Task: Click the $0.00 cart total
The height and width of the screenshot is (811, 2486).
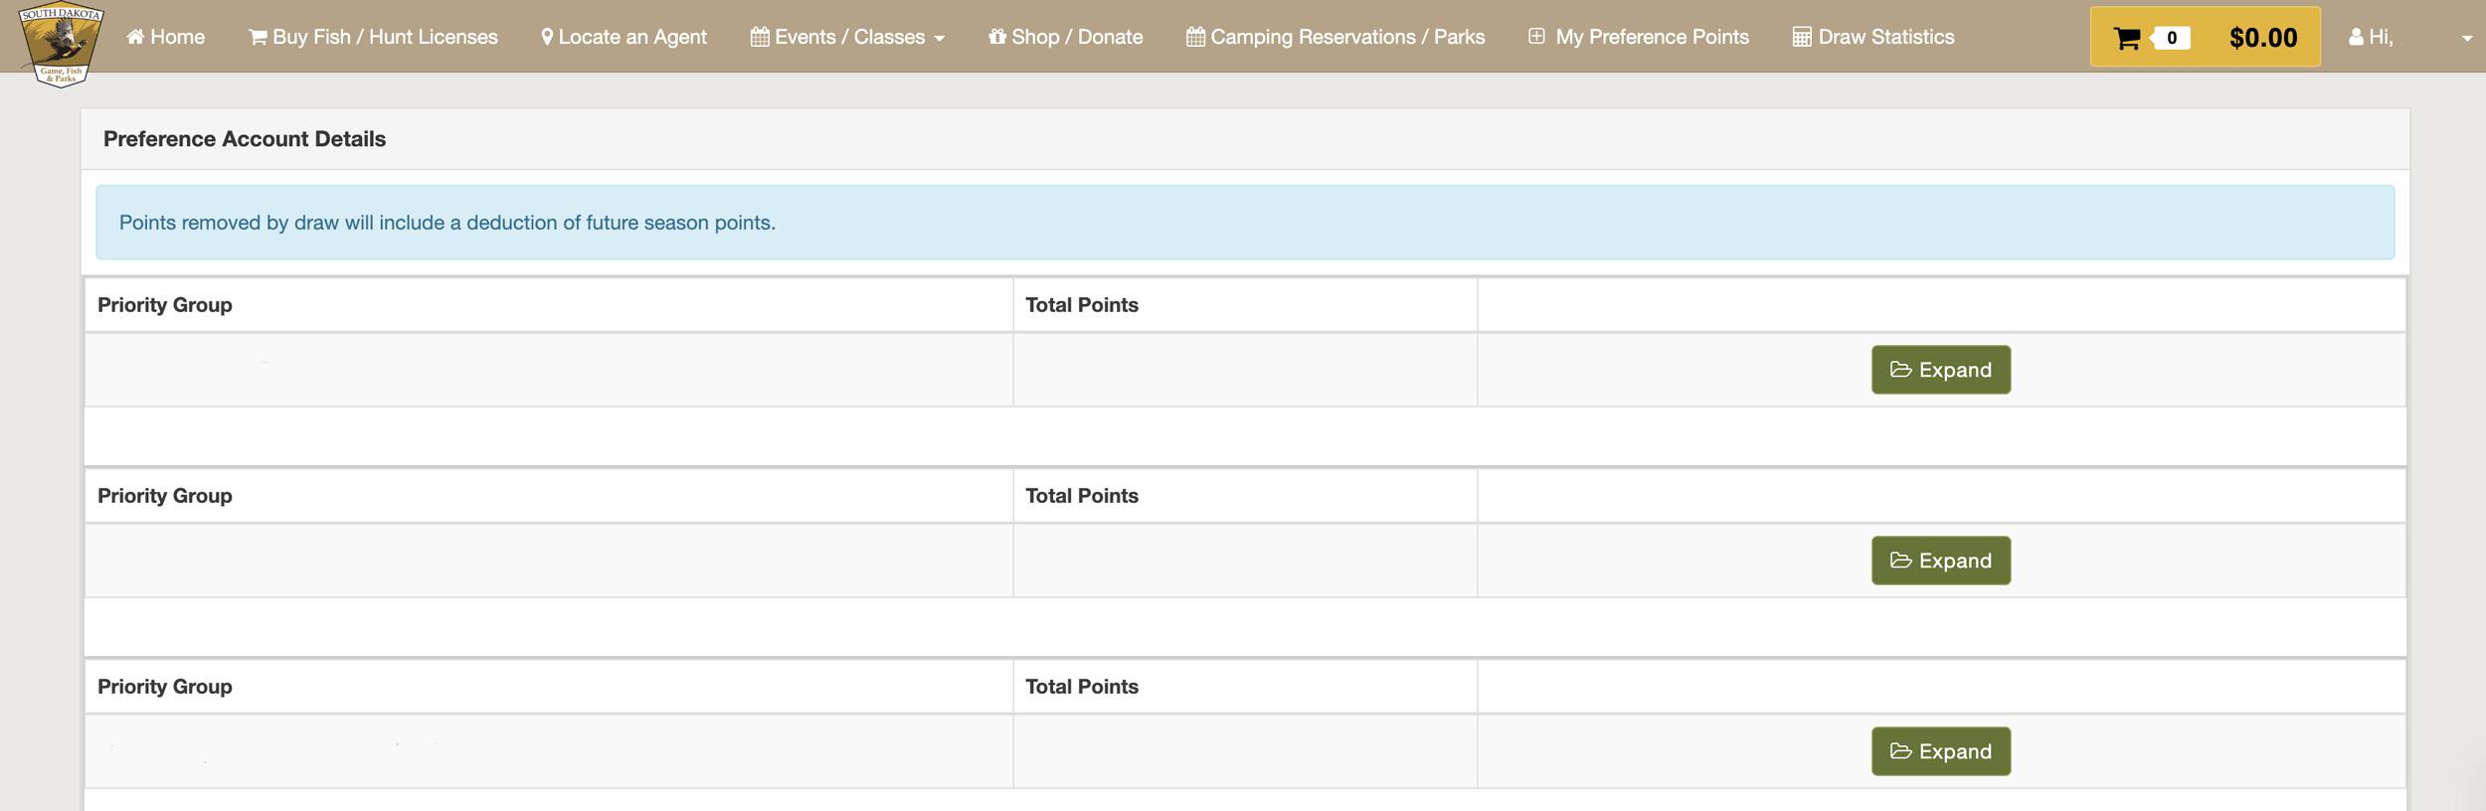Action: [2262, 39]
